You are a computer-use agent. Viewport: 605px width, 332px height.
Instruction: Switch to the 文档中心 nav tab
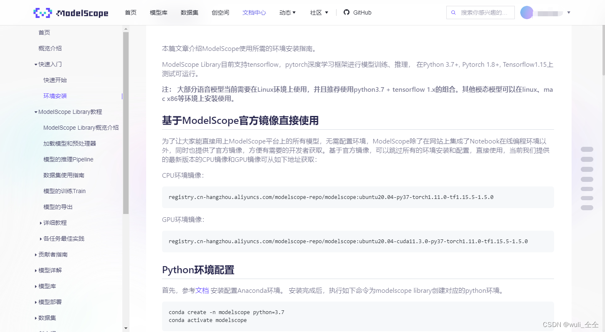(x=254, y=13)
